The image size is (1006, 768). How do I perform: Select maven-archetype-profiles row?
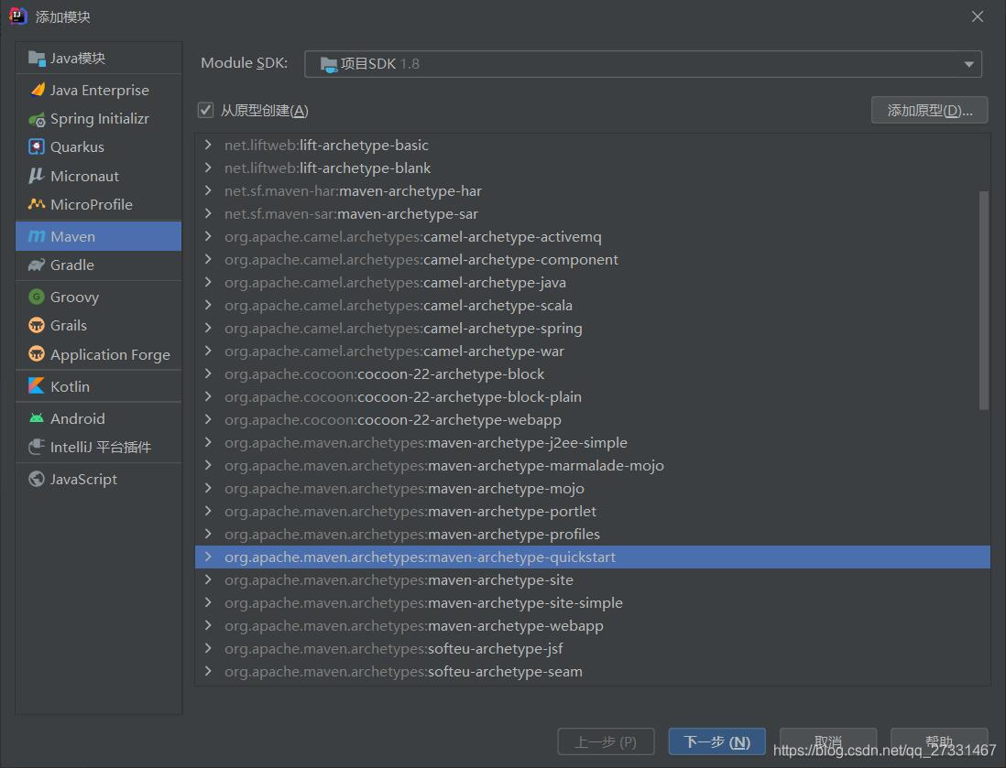(x=592, y=534)
